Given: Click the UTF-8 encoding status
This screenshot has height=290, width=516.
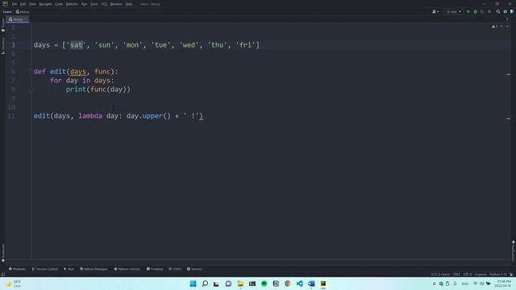Looking at the screenshot, I should [x=468, y=274].
